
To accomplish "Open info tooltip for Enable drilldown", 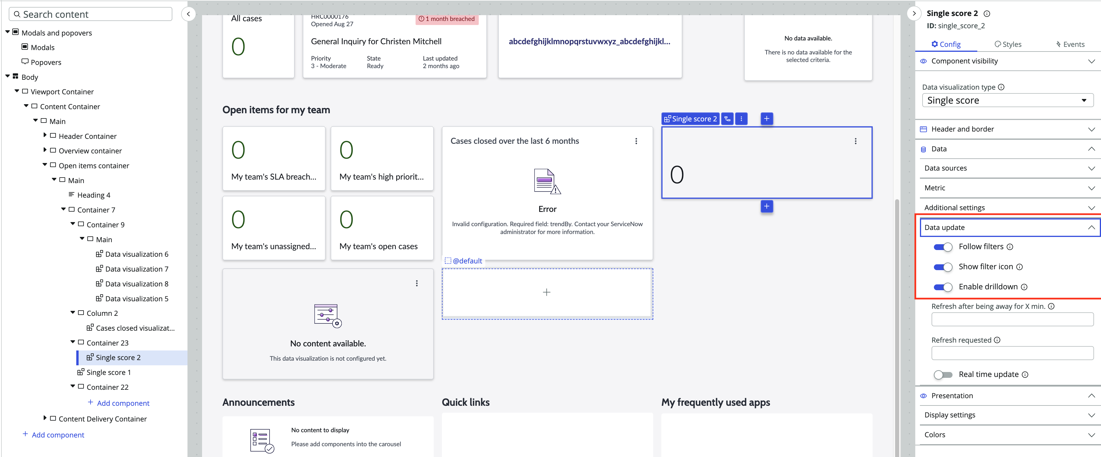I will pyautogui.click(x=1024, y=287).
